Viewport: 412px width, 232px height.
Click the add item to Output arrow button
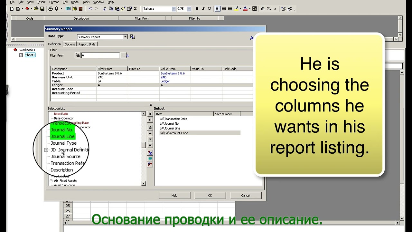[x=150, y=114]
